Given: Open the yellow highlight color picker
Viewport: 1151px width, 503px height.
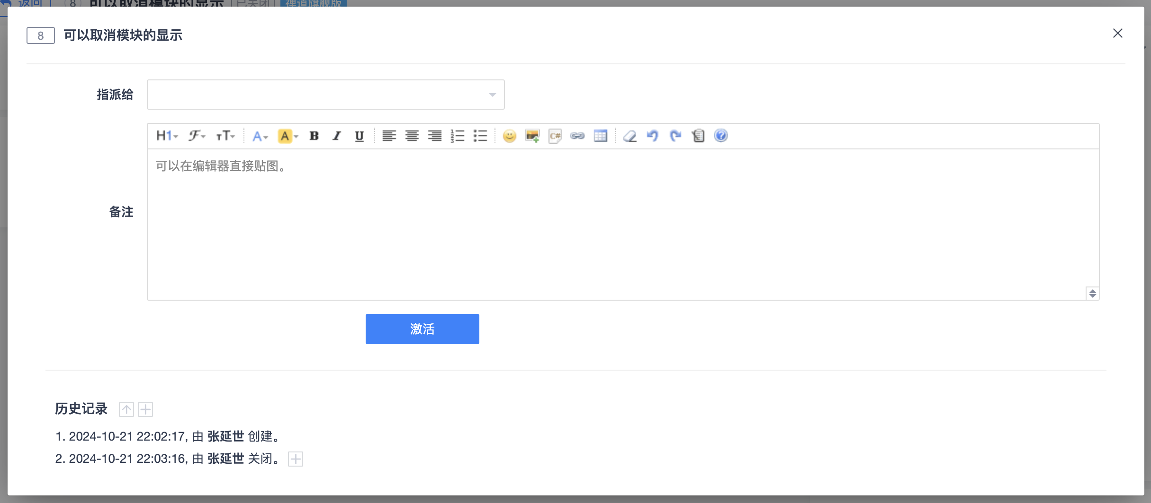Looking at the screenshot, I should [288, 136].
